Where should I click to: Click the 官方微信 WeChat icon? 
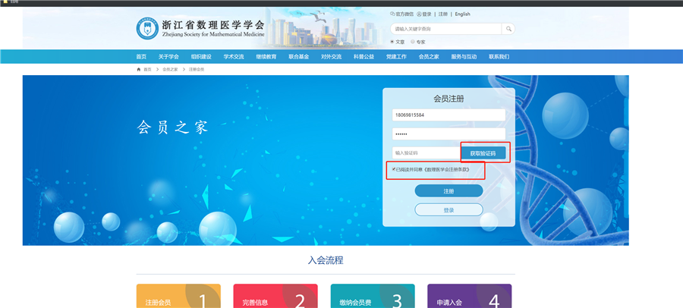[x=392, y=14]
